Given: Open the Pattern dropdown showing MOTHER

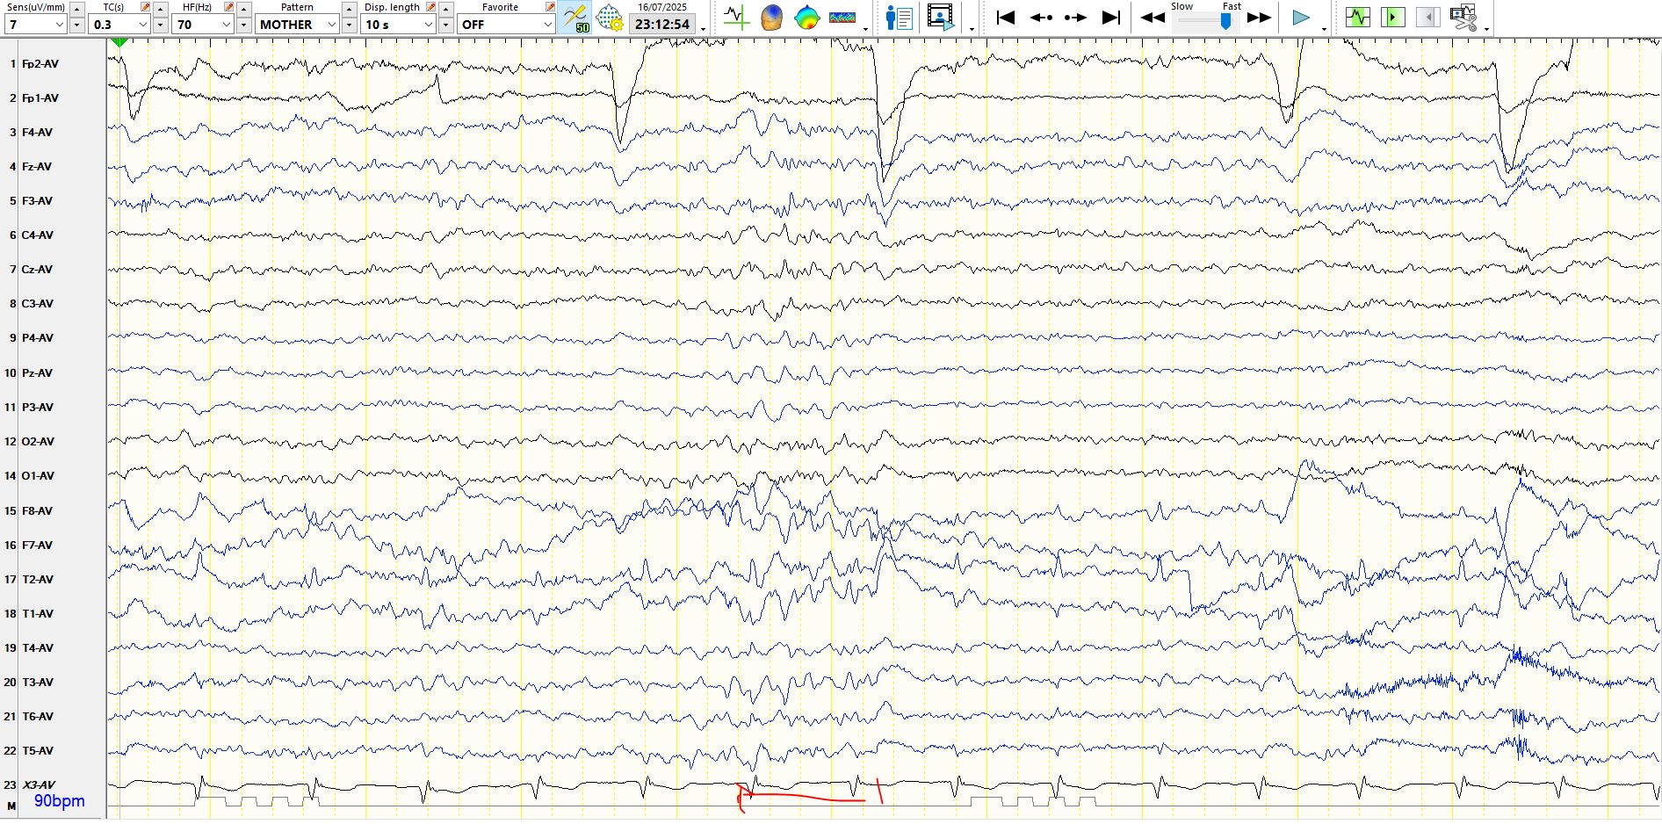Looking at the screenshot, I should (x=298, y=25).
